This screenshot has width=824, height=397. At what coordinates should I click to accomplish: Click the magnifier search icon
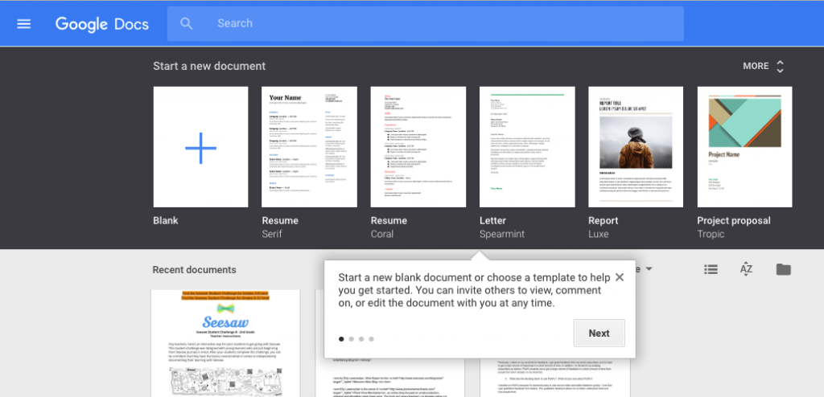[187, 23]
